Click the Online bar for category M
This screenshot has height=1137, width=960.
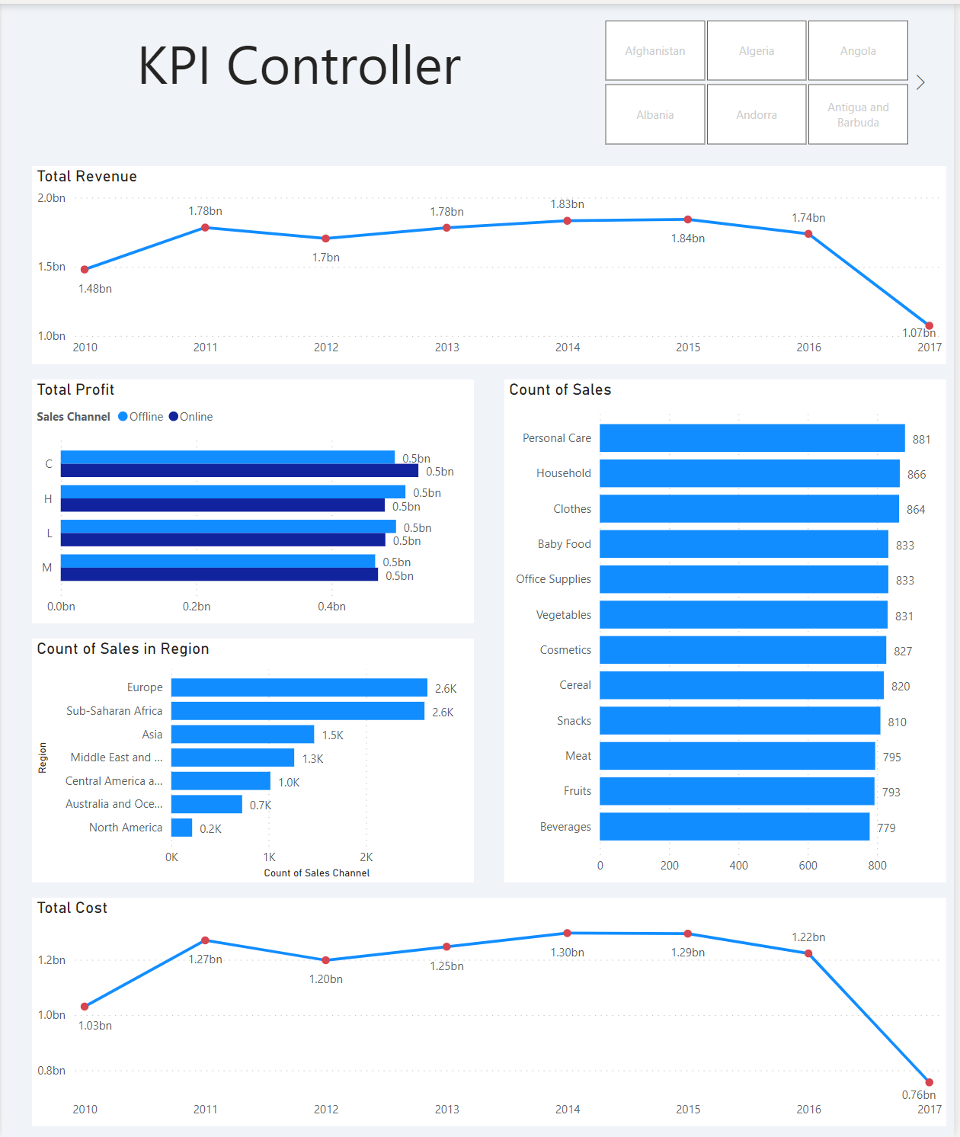coord(219,575)
